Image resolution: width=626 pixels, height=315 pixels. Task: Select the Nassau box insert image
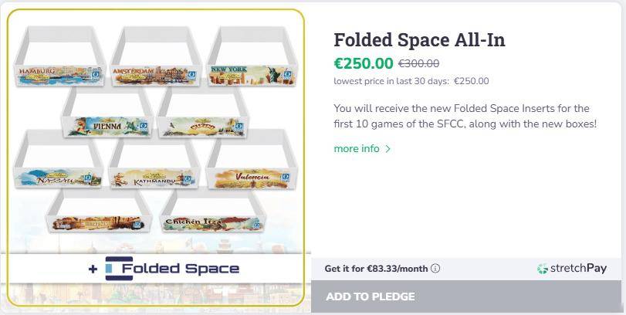pos(59,165)
